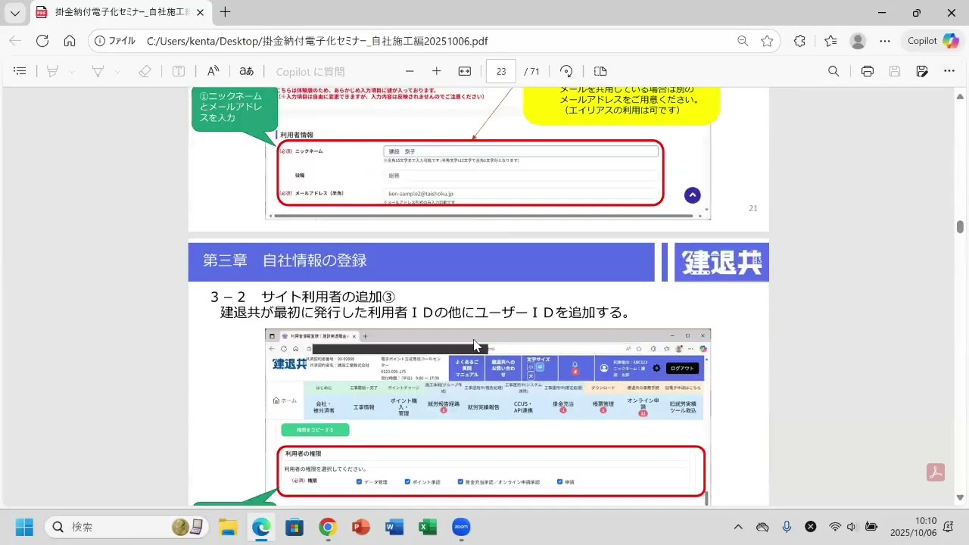This screenshot has height=545, width=969.
Task: Start read aloud for the PDF
Action: pos(213,71)
